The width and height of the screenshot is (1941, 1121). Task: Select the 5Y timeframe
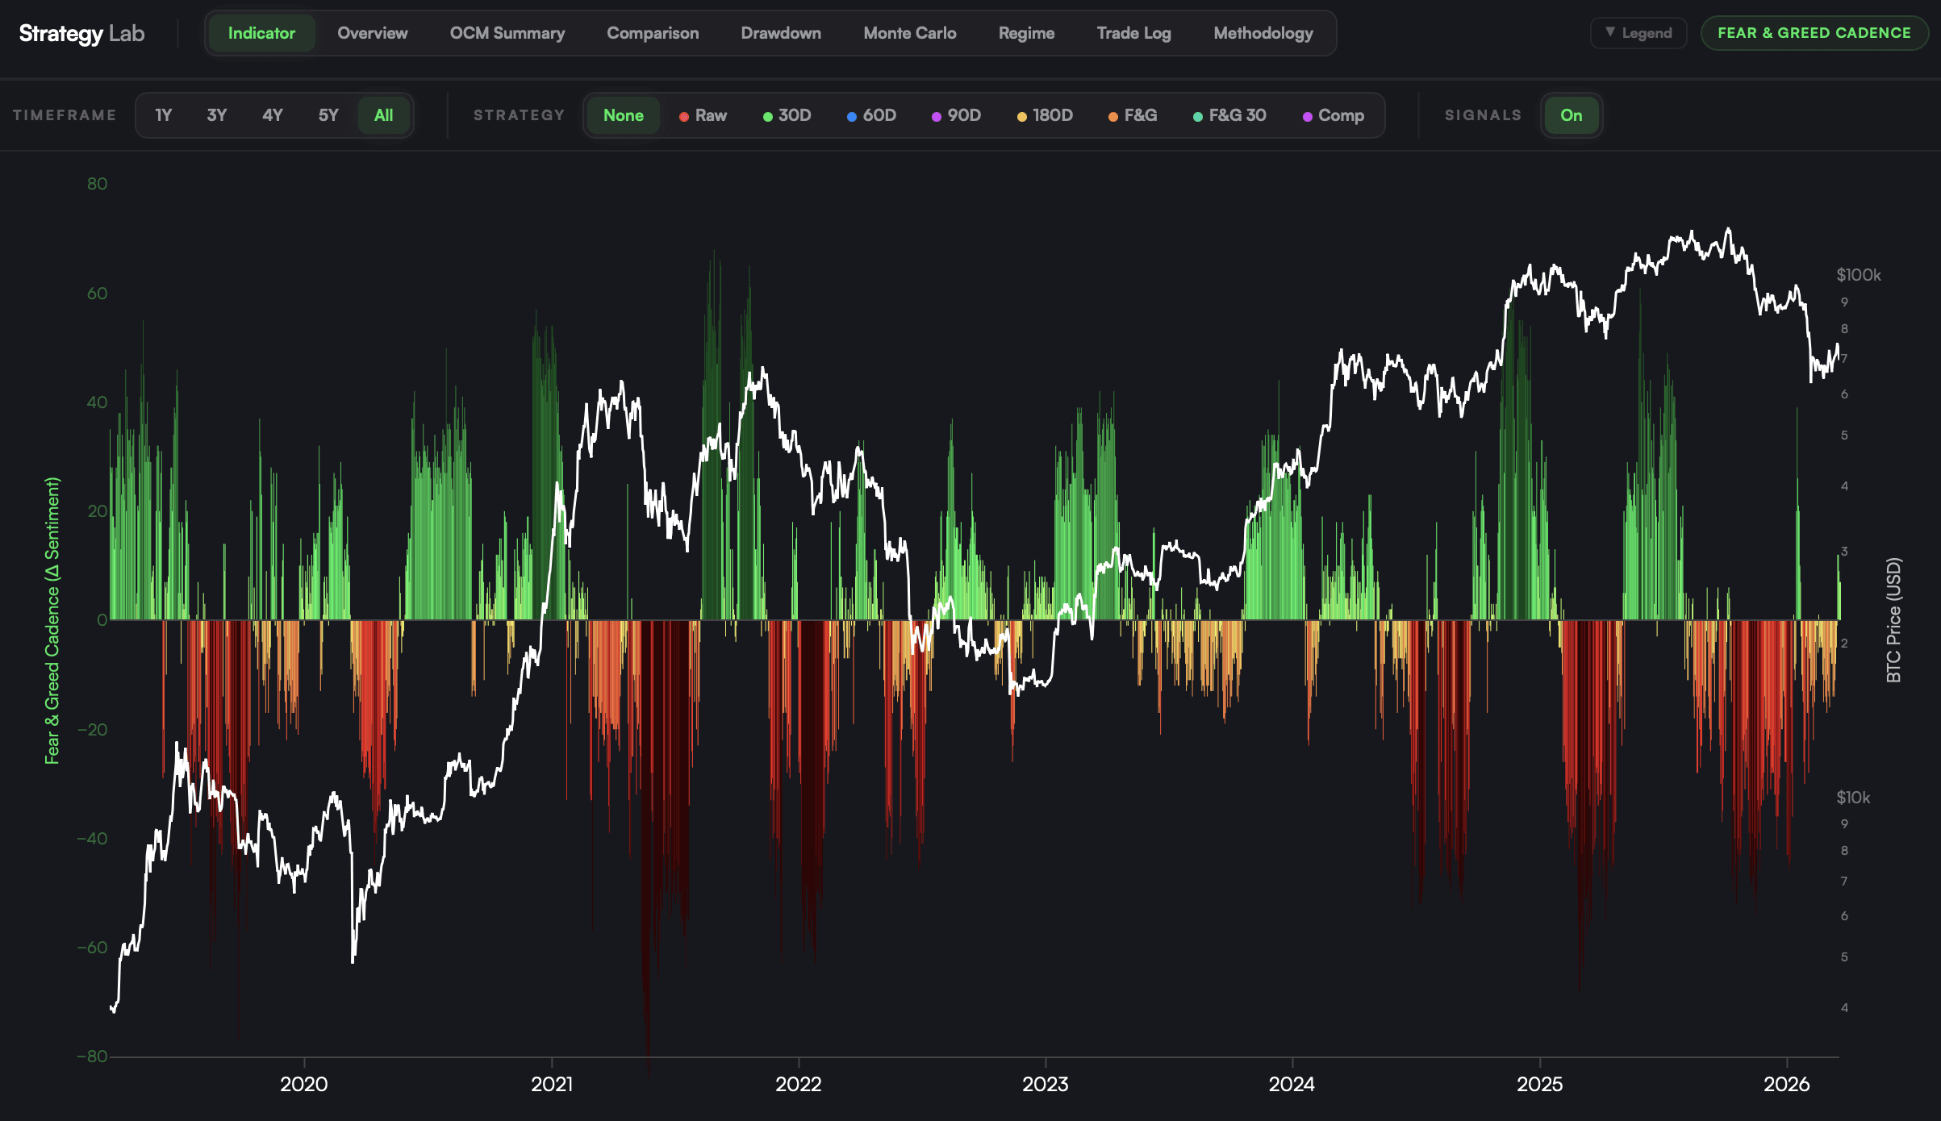coord(328,115)
